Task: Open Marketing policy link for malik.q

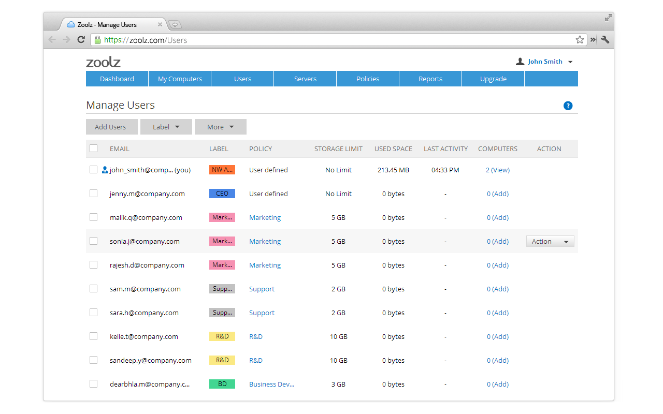Action: (x=265, y=217)
